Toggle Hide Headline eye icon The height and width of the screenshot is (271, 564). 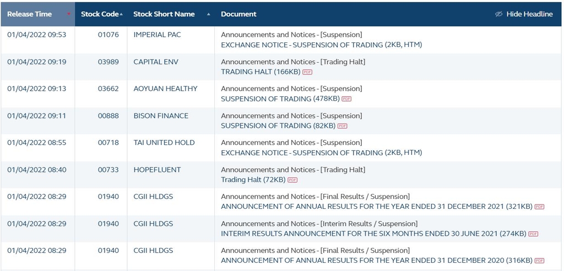click(x=499, y=14)
